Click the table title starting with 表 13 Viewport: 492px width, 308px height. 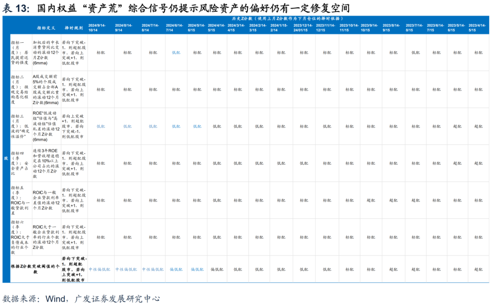176,8
